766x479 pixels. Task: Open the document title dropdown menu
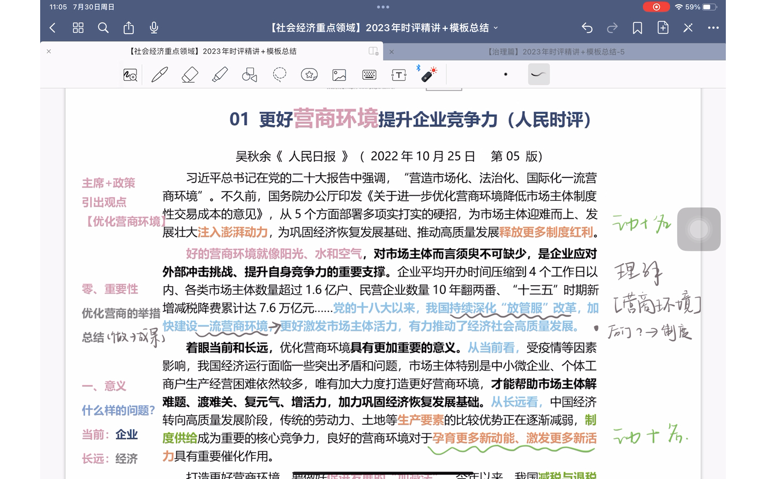495,28
